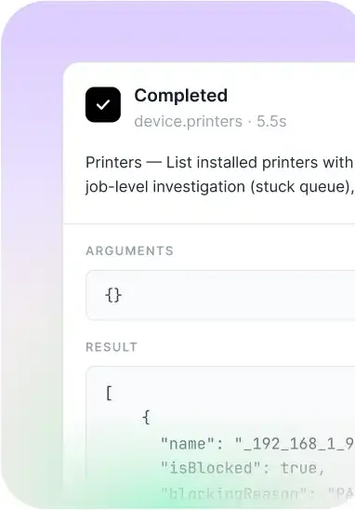Click the device.printers tool name
This screenshot has width=355, height=510.
click(188, 122)
